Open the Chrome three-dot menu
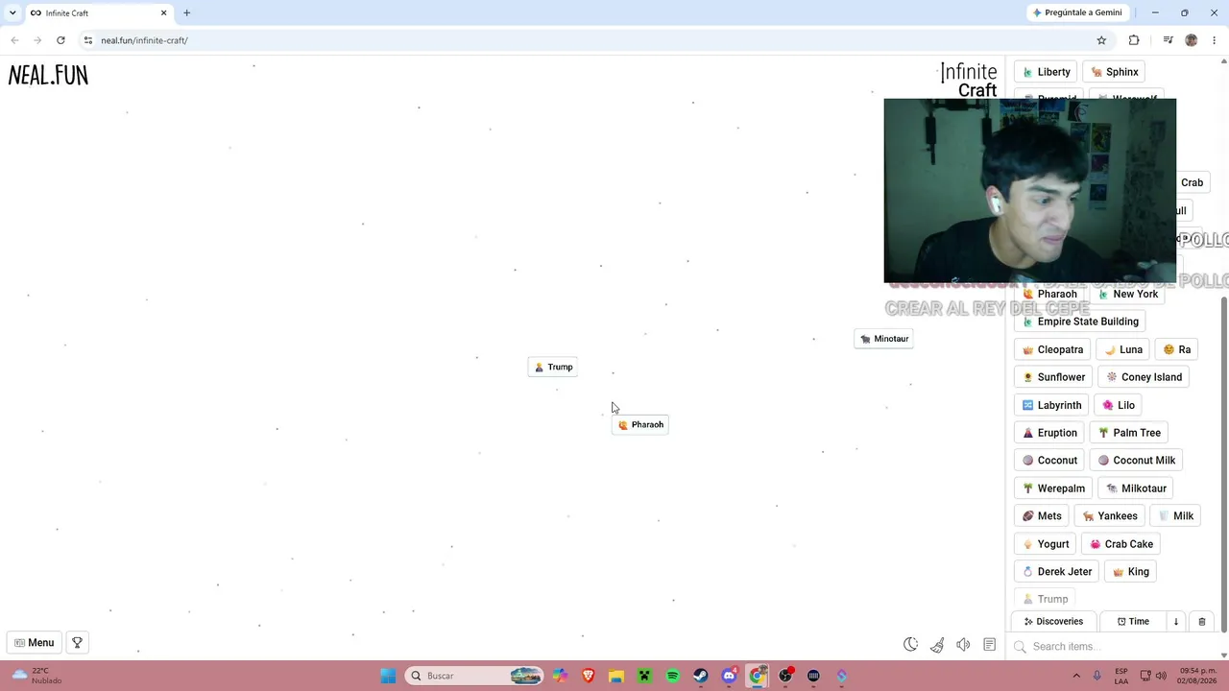The height and width of the screenshot is (691, 1229). click(x=1215, y=40)
